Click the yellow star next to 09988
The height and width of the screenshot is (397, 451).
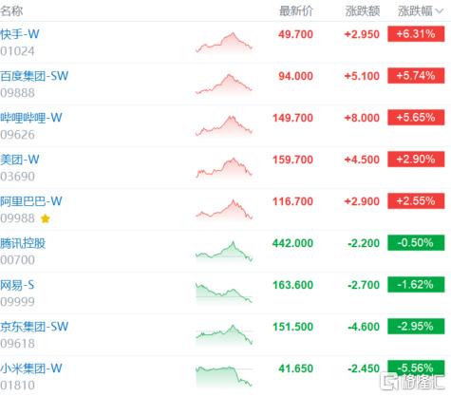46,218
